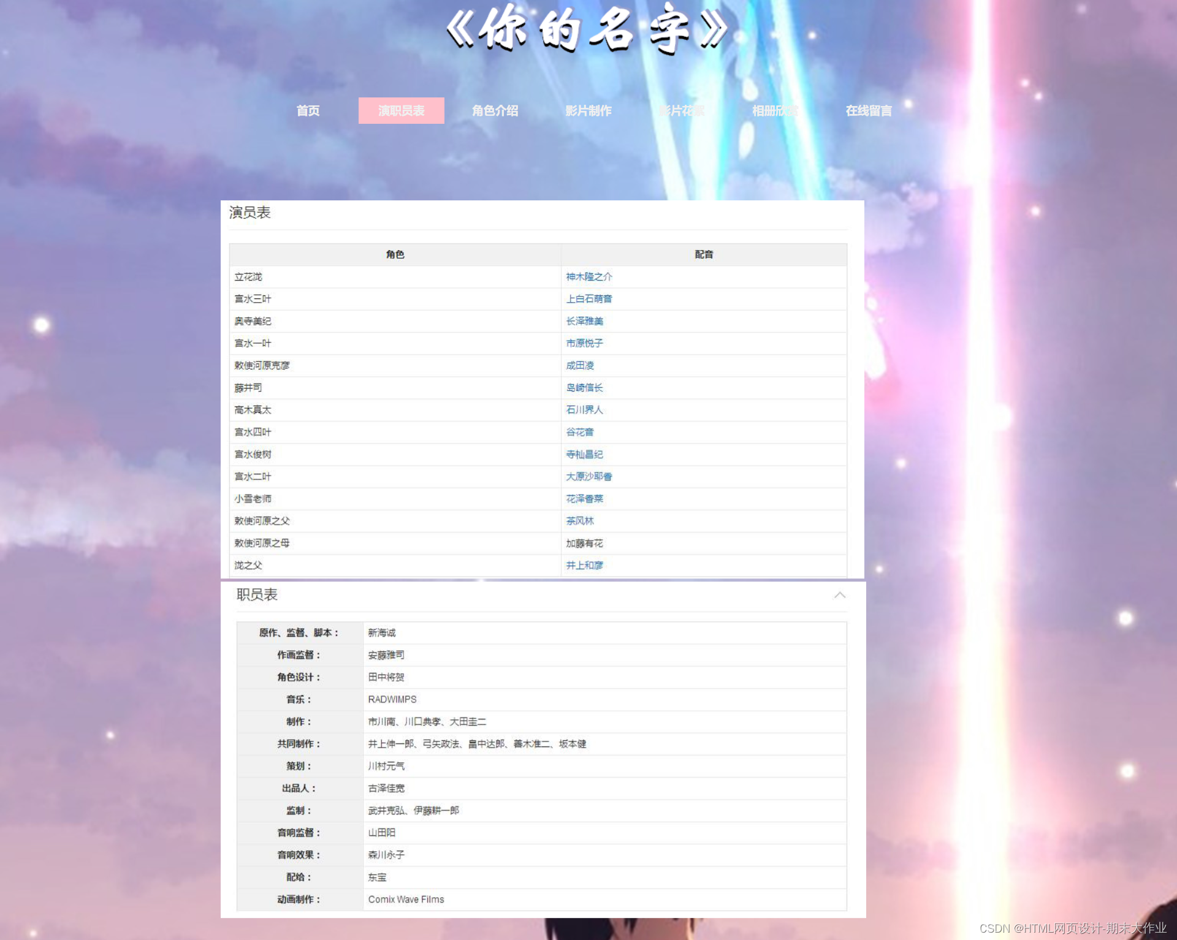The height and width of the screenshot is (940, 1177).
Task: Open the 谷花音 link
Action: coord(579,432)
